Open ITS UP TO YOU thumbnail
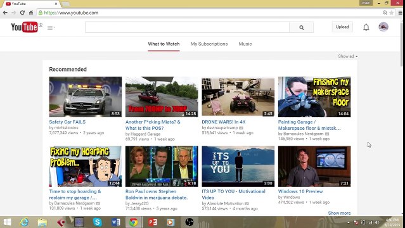 [238, 167]
